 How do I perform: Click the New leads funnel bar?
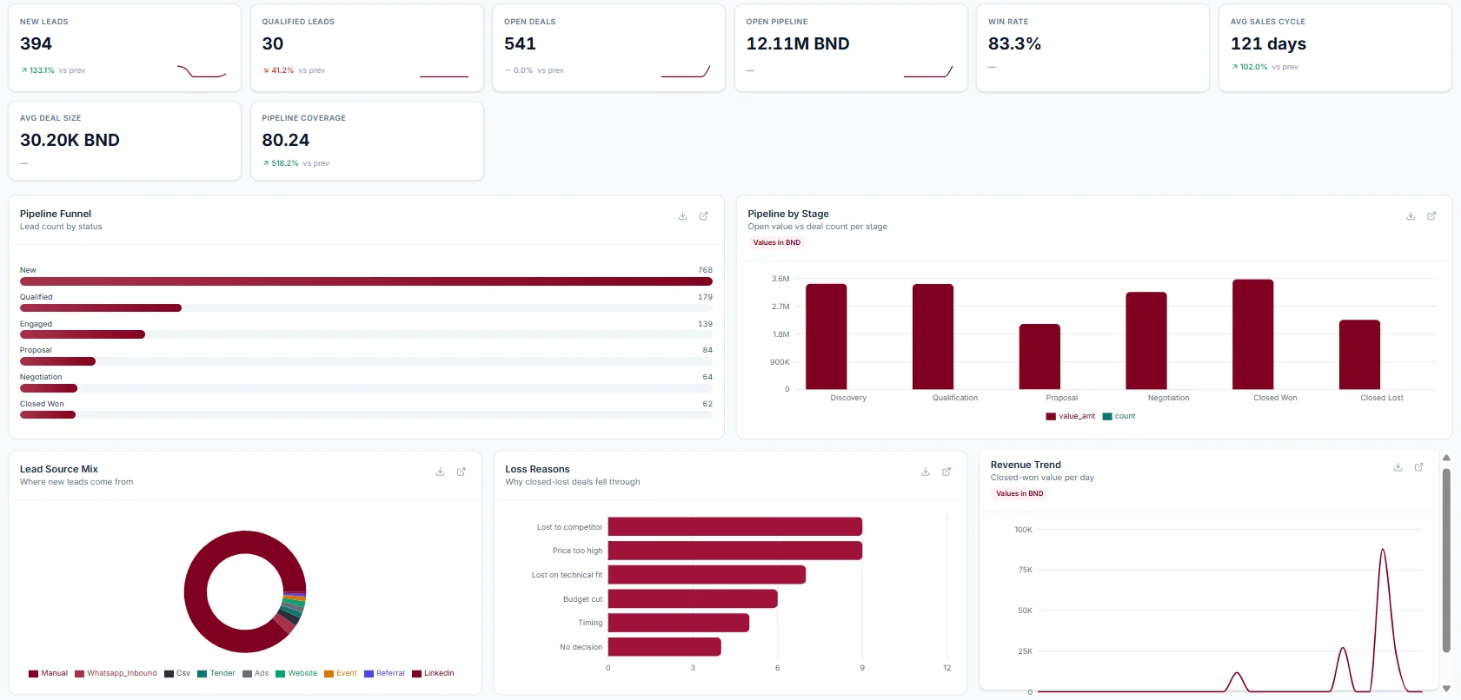pos(366,281)
